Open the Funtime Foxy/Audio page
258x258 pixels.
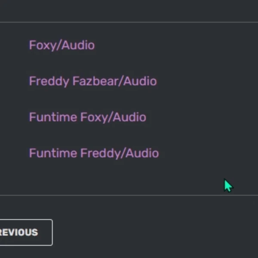point(87,117)
